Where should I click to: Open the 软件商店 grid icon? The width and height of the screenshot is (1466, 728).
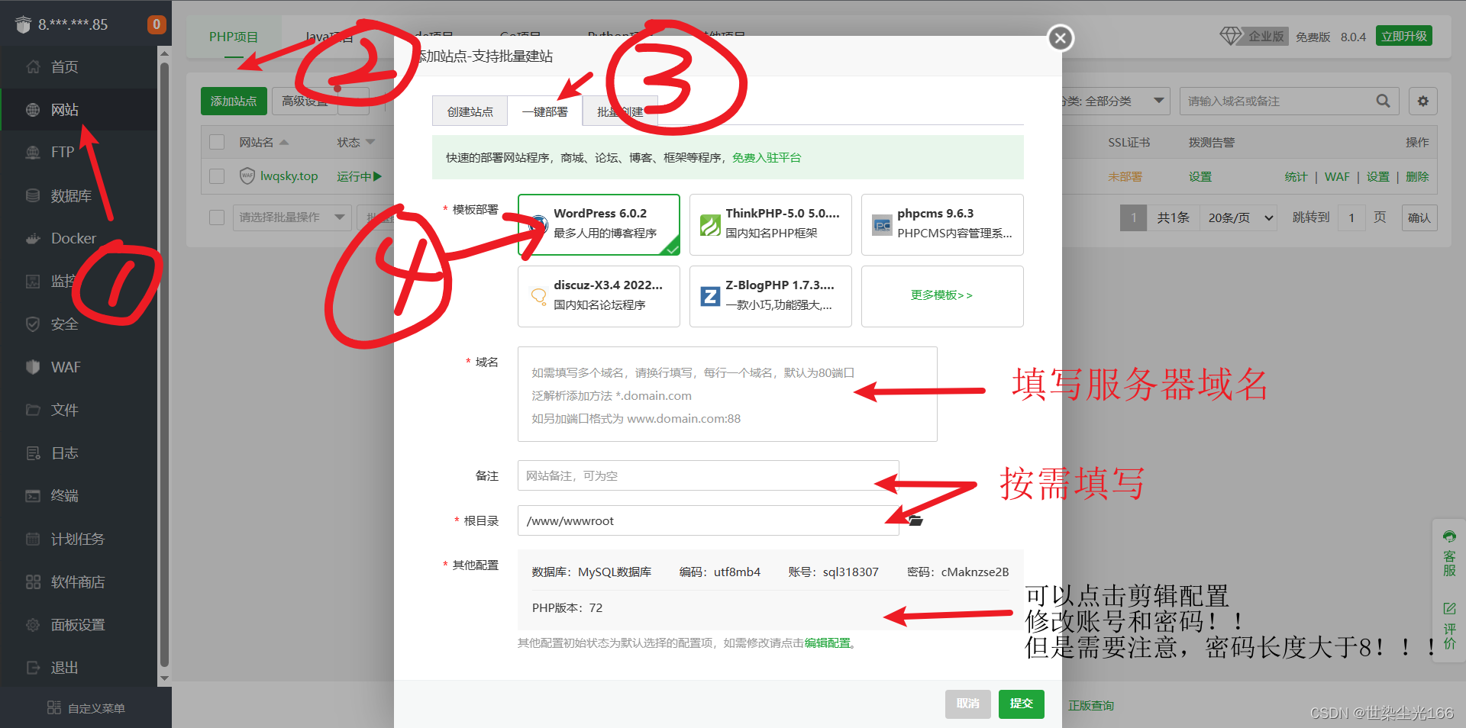click(33, 582)
